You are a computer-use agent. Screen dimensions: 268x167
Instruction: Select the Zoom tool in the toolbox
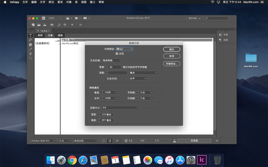point(30,58)
